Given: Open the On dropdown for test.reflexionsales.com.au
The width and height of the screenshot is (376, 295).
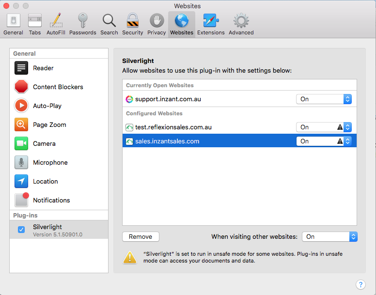Looking at the screenshot, I should [324, 127].
